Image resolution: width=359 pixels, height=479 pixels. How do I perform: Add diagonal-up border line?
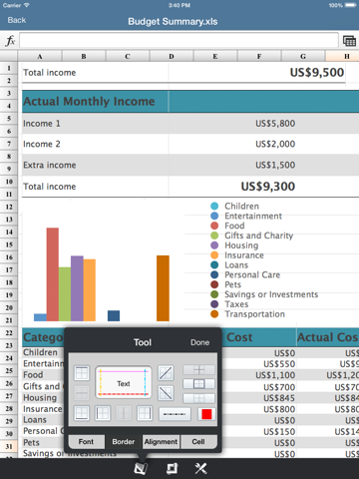pos(166,373)
